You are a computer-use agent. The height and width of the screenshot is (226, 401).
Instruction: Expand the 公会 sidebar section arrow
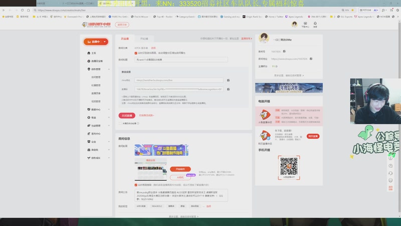109,142
